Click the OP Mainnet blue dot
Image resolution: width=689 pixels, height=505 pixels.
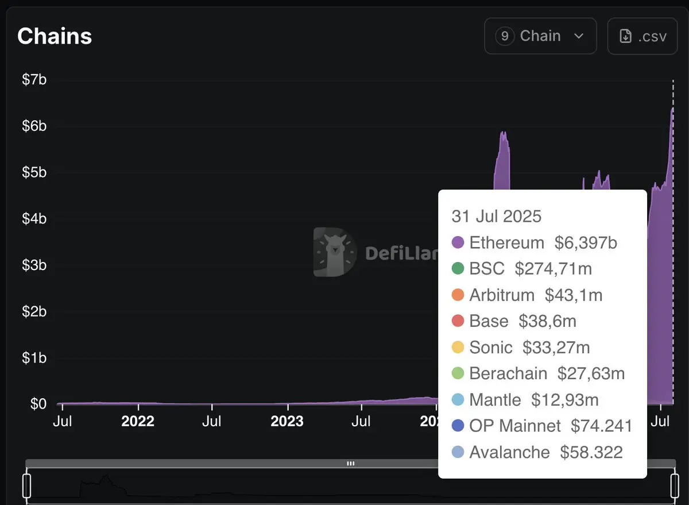coord(458,426)
